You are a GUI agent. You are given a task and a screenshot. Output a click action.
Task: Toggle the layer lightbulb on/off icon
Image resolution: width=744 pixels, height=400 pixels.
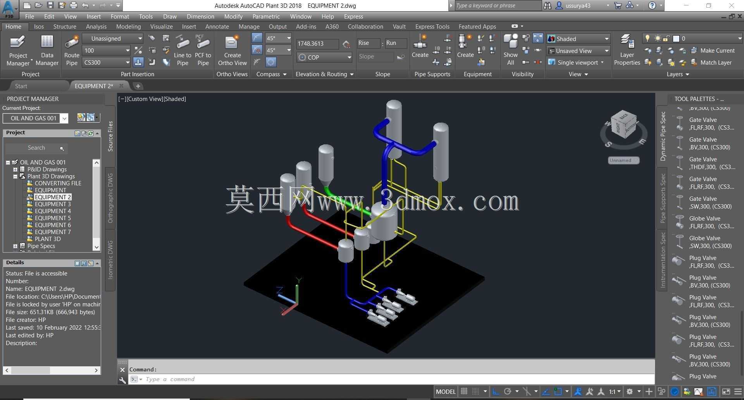(x=647, y=38)
